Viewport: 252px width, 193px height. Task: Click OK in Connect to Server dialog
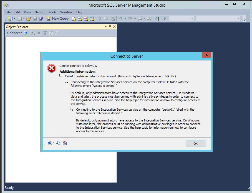click(196, 144)
